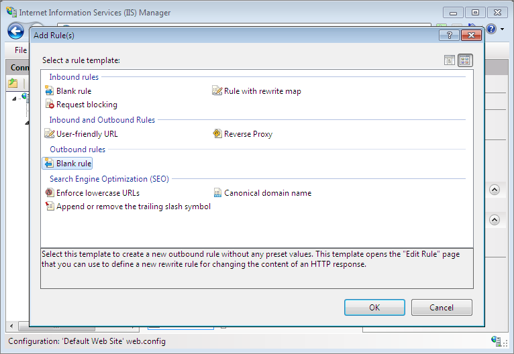Select the Request blocking template icon
Screen dimensions: 514x354
[50, 104]
